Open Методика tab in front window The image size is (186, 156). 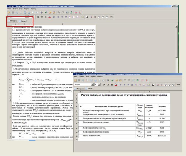[x=79, y=89]
